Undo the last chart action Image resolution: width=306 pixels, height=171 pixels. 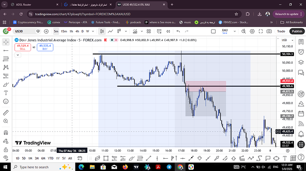(178, 31)
